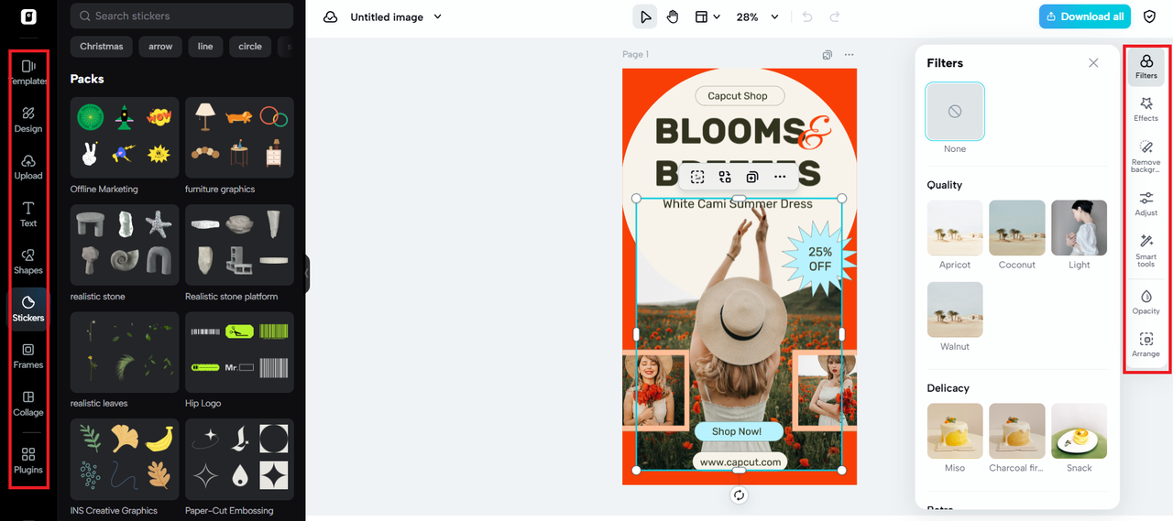The image size is (1173, 521).
Task: Open the Offline Marketing sticker pack
Action: tap(125, 137)
